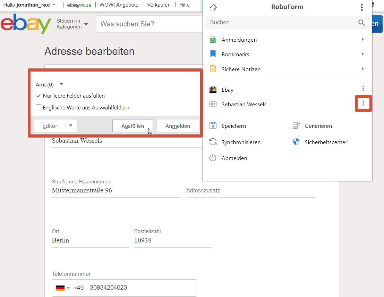Viewport: 384px width, 297px height.
Task: Select Abmelden in RoboForm menu
Action: (234, 158)
